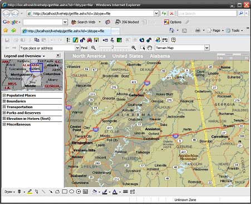This screenshot has height=205, width=251.
Task: Click the zoom out magnifier icon
Action: (93, 48)
